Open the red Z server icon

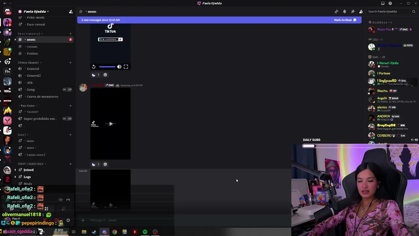click(x=7, y=180)
